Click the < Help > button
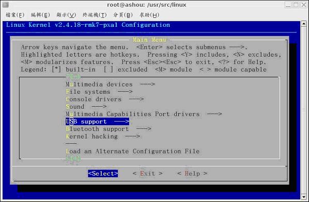This screenshot has height=202, width=309. [192, 174]
